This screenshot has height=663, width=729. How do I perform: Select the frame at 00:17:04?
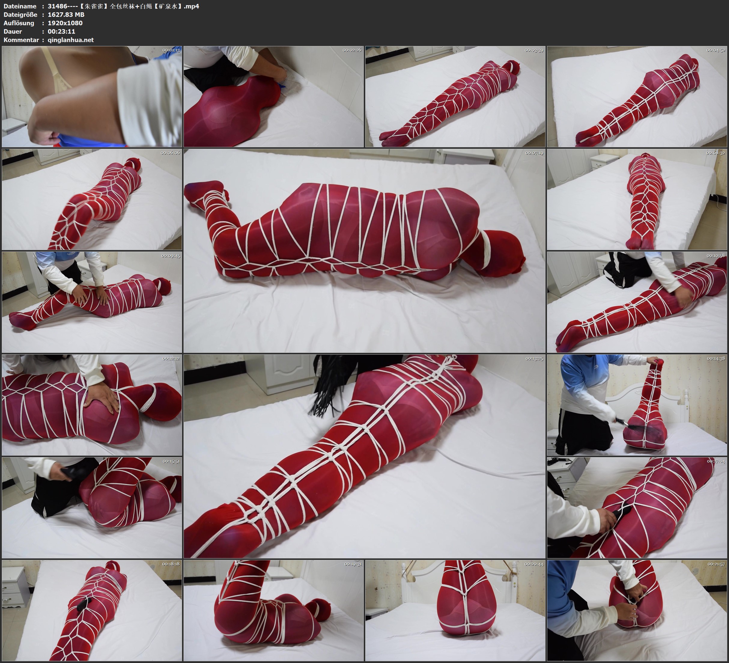click(637, 507)
